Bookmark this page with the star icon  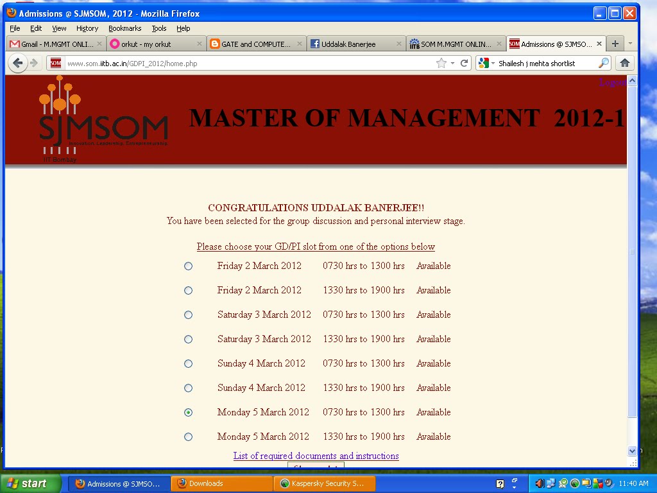[x=441, y=64]
